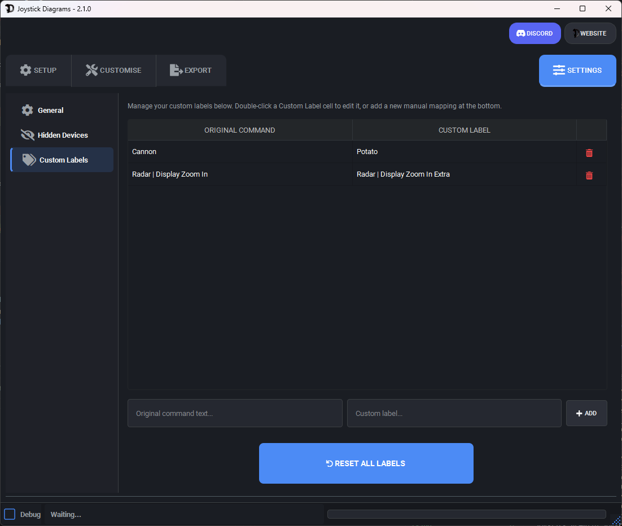Click trash icon for Radar Display Zoom row
This screenshot has width=622, height=526.
pyautogui.click(x=589, y=176)
